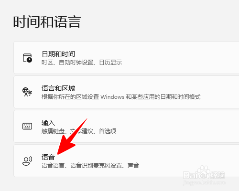This screenshot has height=191, width=239.
Task: Click the 时区、自动时钟设置、日历显示 description
Action: 82,63
